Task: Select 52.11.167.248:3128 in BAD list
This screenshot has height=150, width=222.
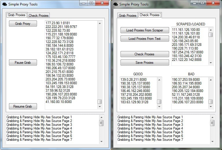Action: 186,95
